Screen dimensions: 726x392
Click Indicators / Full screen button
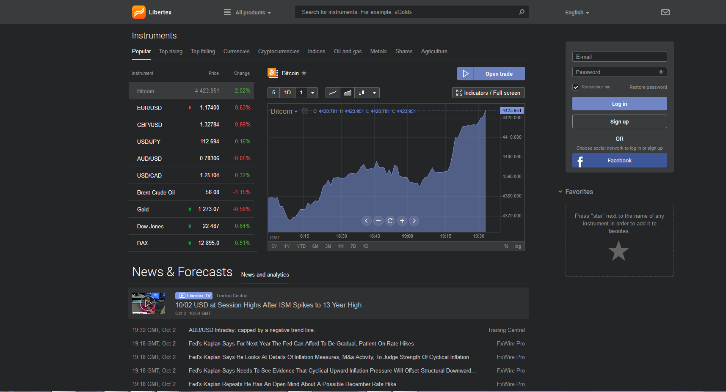point(489,93)
